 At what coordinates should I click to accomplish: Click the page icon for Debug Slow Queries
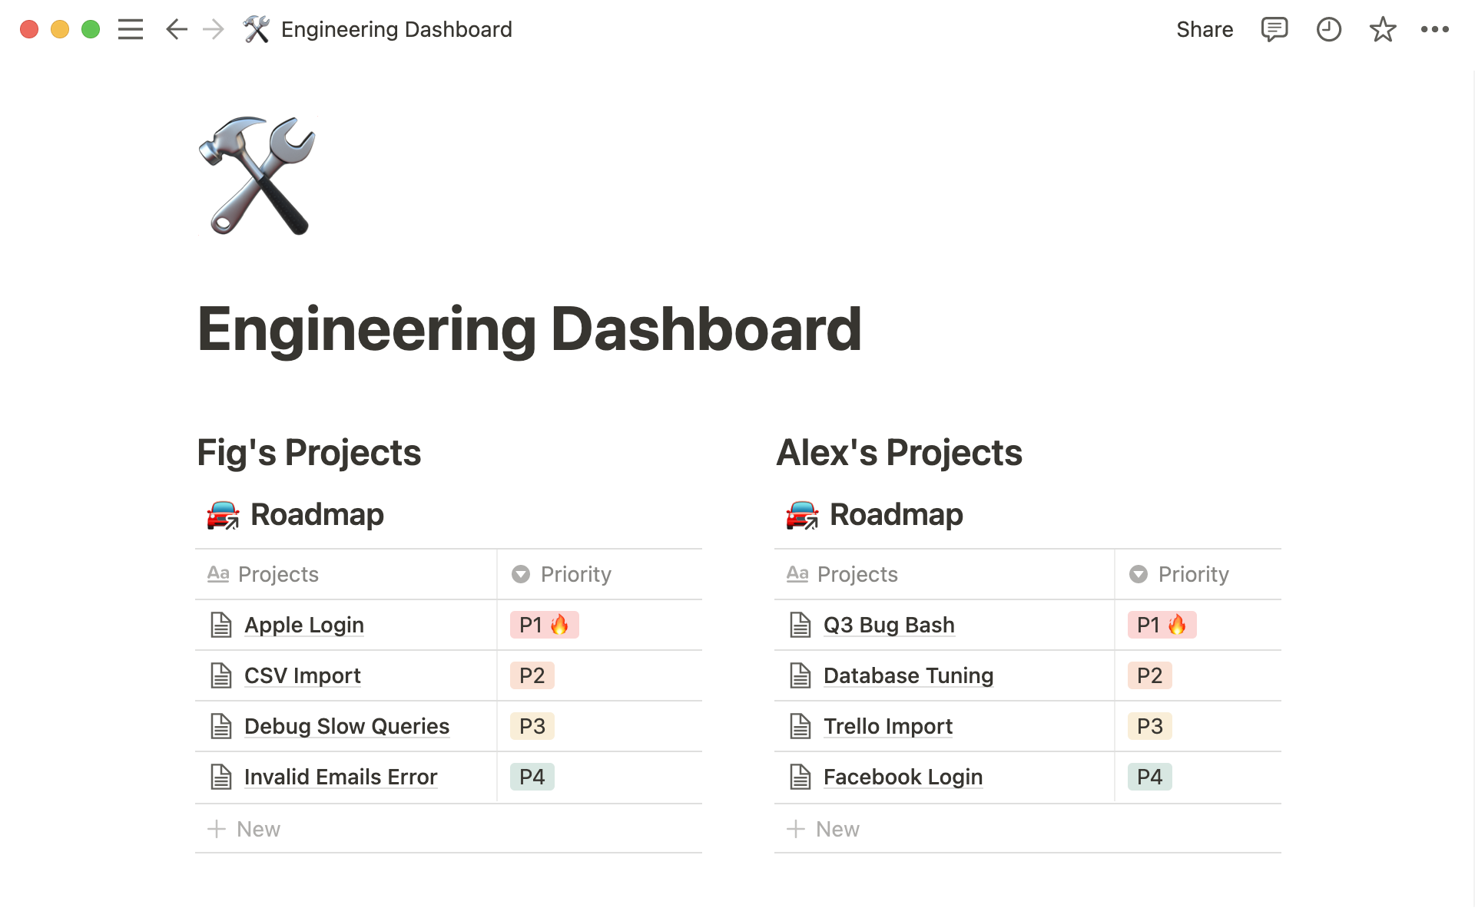click(221, 726)
